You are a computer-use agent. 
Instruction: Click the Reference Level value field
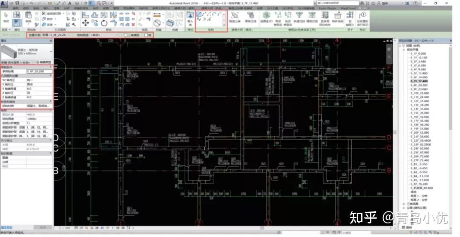(x=39, y=71)
